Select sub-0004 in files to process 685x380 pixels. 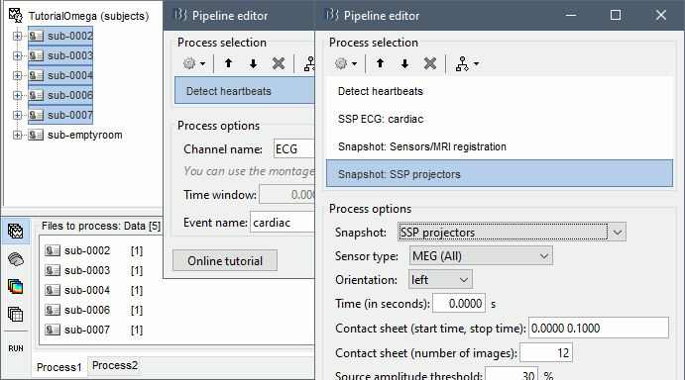(x=94, y=290)
